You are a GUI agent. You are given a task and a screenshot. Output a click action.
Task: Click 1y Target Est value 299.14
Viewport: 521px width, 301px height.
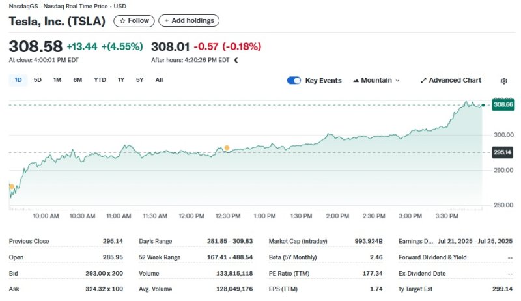(502, 289)
